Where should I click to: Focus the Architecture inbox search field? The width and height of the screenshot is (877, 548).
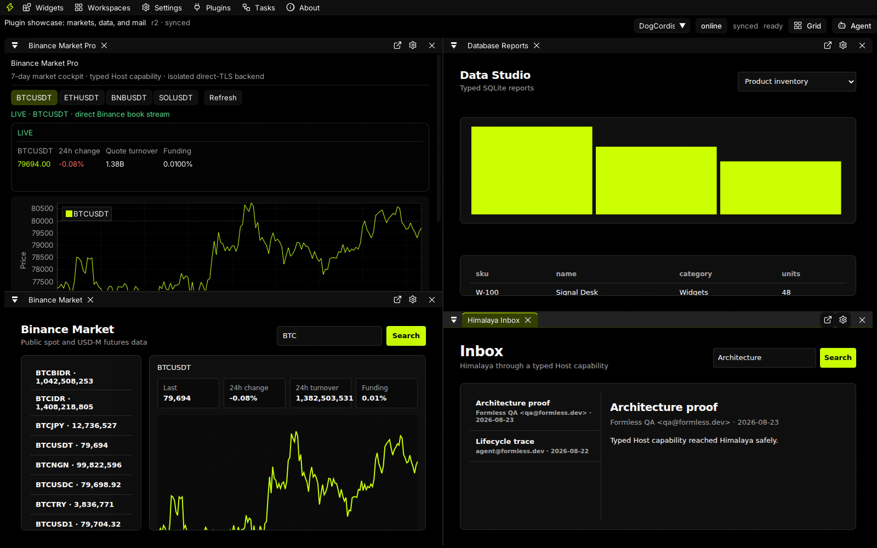pos(764,358)
